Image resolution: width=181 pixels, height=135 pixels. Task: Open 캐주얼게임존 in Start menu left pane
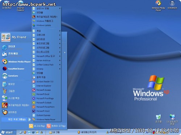coord(16,105)
